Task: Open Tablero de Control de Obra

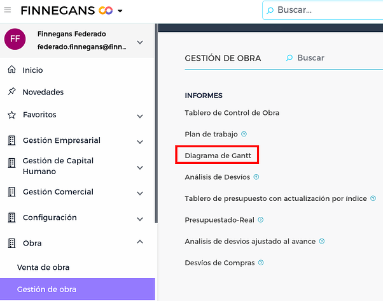Action: [x=232, y=113]
